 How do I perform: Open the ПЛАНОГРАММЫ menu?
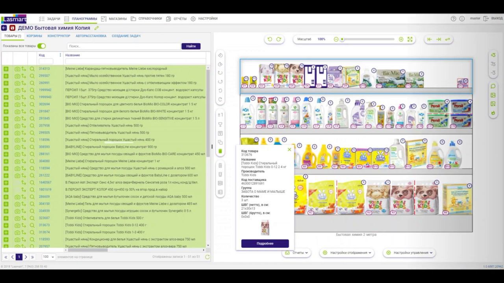point(80,18)
